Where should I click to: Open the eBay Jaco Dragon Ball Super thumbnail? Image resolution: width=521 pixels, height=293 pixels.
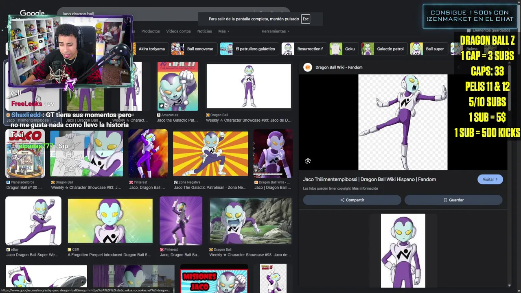pyautogui.click(x=33, y=221)
